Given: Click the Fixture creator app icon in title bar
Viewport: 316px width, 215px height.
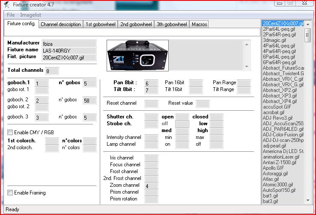Looking at the screenshot, I should click(6, 5).
